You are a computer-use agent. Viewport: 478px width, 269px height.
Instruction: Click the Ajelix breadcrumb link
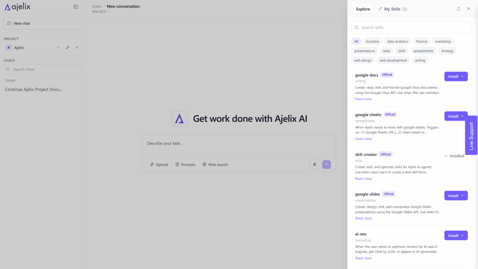[97, 6]
